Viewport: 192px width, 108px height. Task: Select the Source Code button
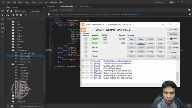(x=53, y=10)
